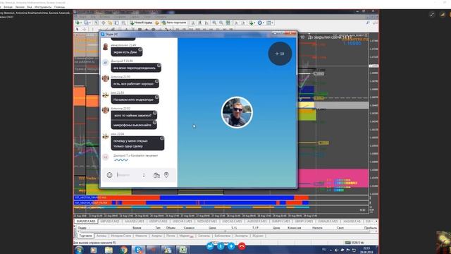Image resolution: width=451 pixels, height=254 pixels.
Task: Click the chart search magnifier at toolbar right
Action: tap(368, 23)
